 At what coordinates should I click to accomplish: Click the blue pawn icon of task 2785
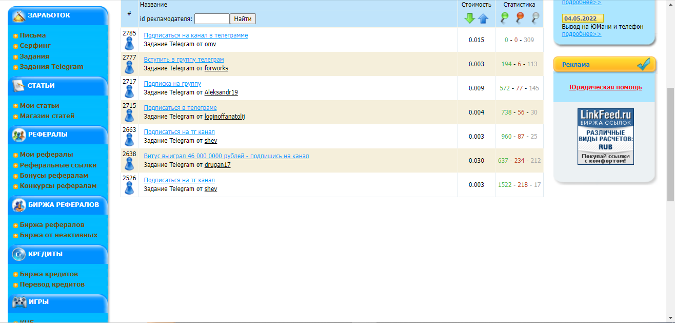coord(129,43)
